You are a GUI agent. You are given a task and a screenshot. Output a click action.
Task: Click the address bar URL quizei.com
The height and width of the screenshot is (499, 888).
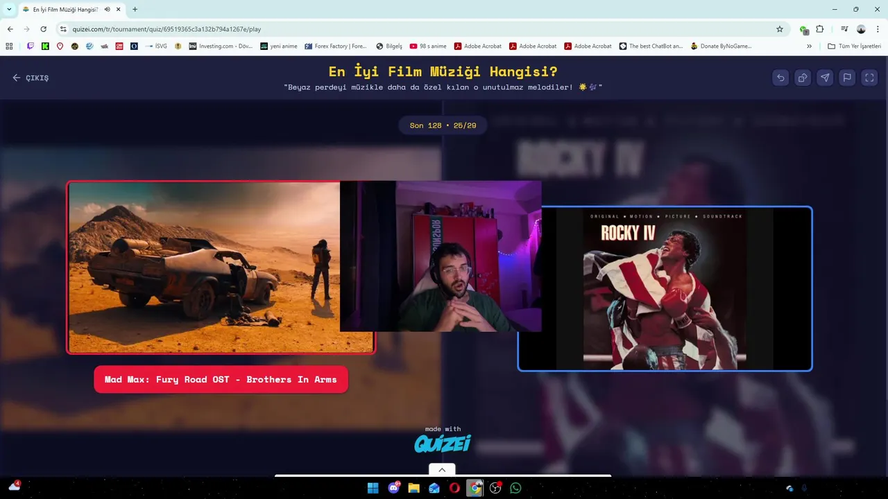coord(166,29)
